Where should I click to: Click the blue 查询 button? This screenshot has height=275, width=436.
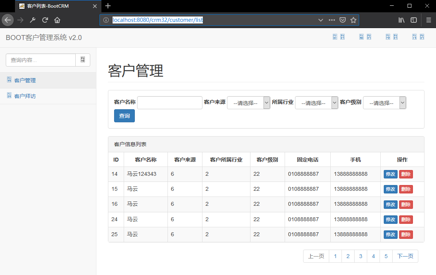coord(124,116)
